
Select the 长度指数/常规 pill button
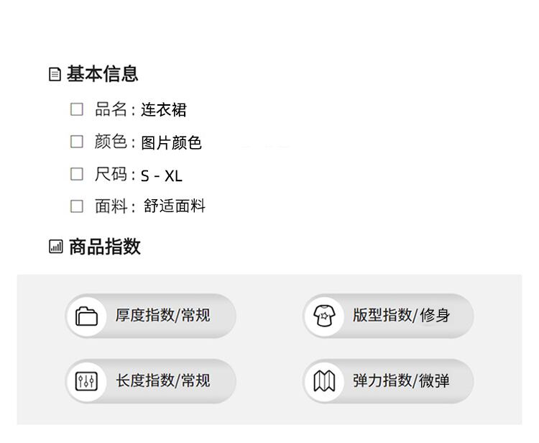pos(151,381)
